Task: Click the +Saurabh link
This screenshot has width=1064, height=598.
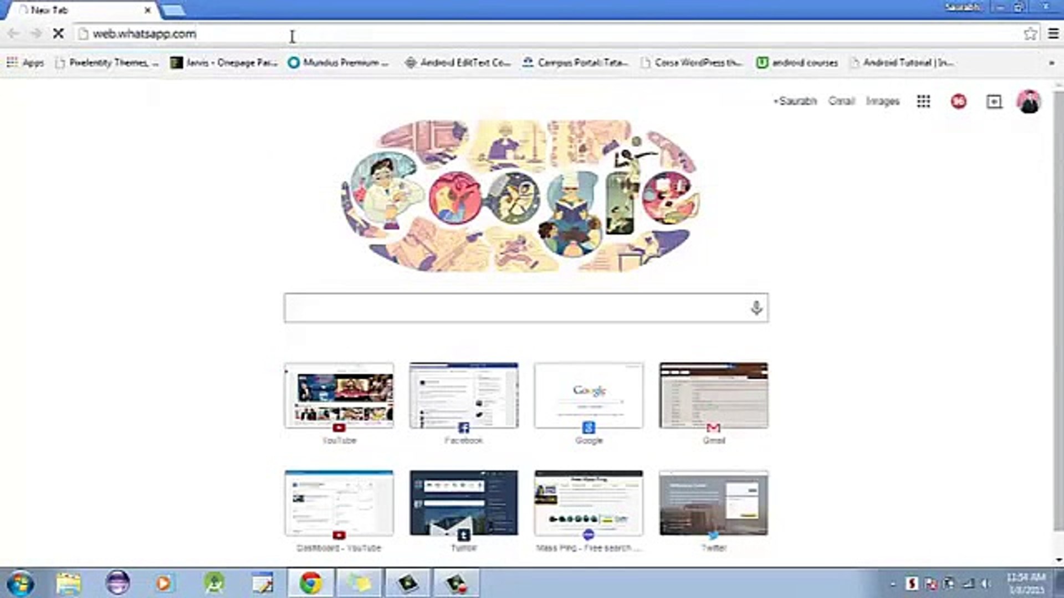Action: point(795,101)
